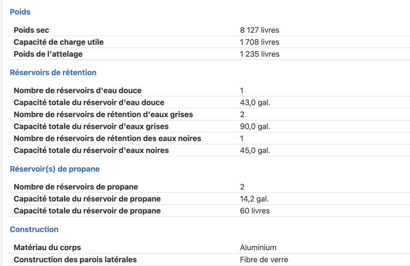Image resolution: width=410 pixels, height=266 pixels.
Task: Select the 8 127 livres value
Action: point(259,30)
